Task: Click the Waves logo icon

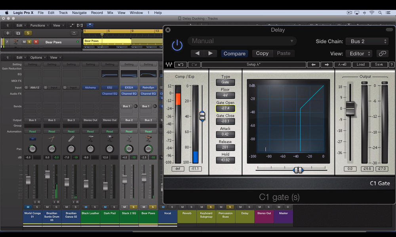Action: pos(169,64)
